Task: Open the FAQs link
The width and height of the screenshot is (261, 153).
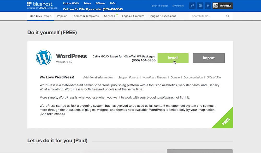Action: click(x=112, y=3)
